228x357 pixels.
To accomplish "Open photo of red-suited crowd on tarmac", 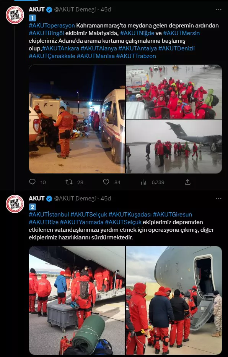I will tap(174, 92).
